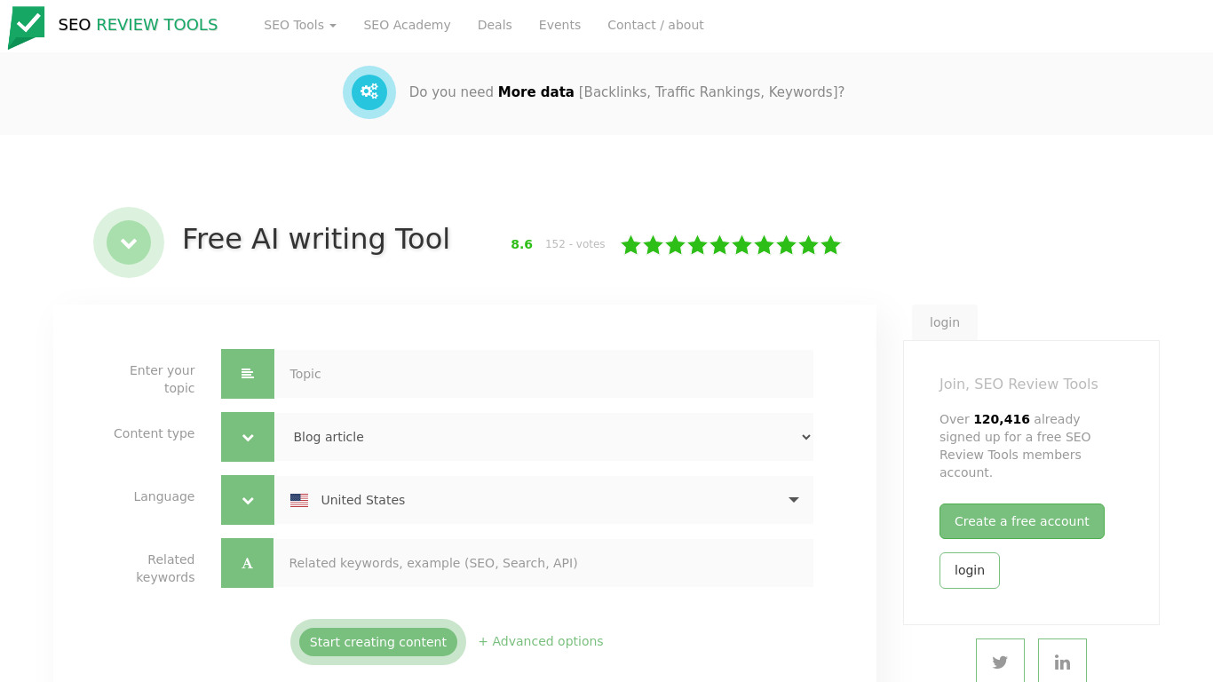Click the Create a free account button
This screenshot has height=682, width=1213.
click(1021, 521)
